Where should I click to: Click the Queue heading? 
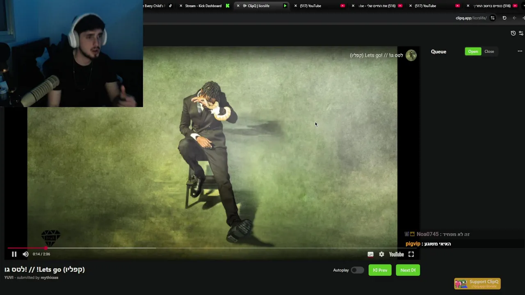point(438,52)
